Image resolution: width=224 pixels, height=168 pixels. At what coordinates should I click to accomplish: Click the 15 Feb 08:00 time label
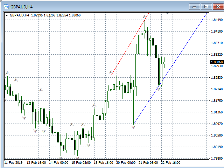coord(81,162)
